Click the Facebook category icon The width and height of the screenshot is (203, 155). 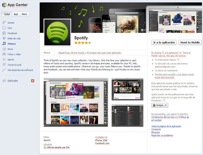[x=4, y=33]
